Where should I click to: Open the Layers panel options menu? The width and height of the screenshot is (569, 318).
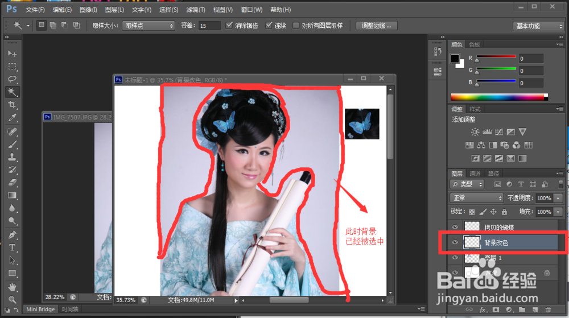[x=559, y=174]
